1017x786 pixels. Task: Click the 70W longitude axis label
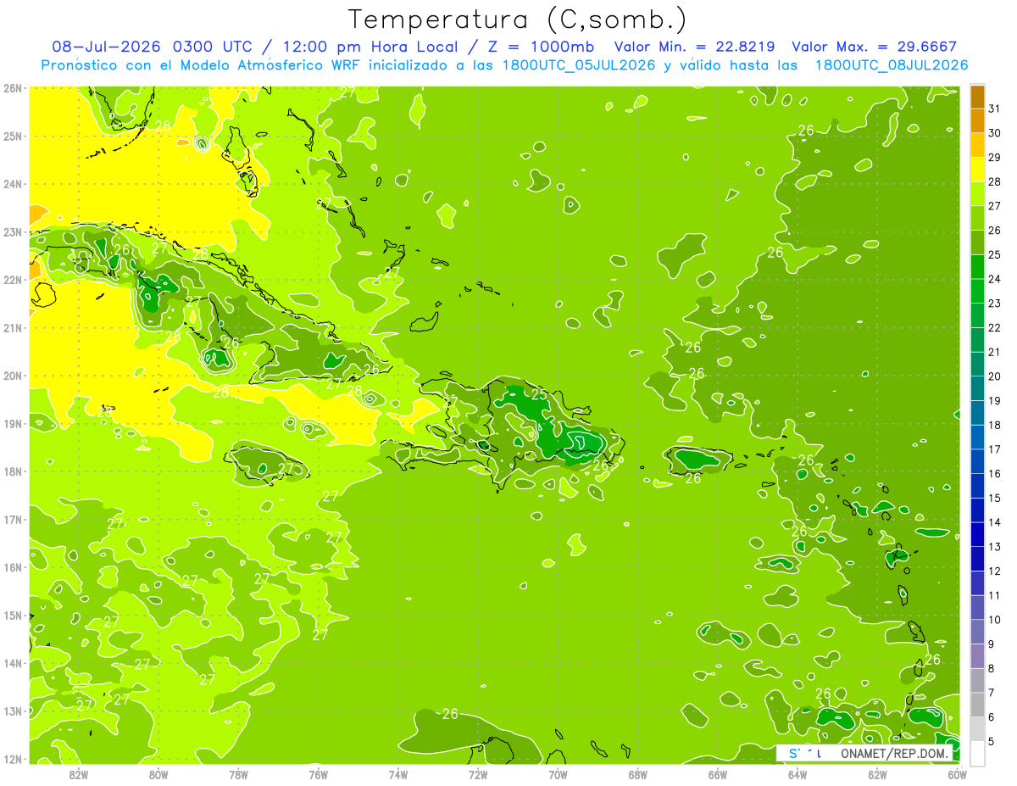pyautogui.click(x=558, y=774)
